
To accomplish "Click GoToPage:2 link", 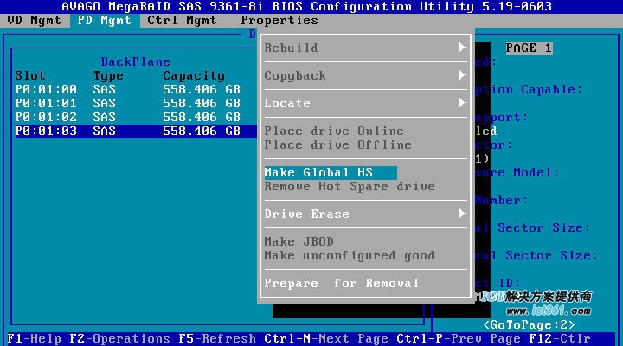I will click(x=529, y=325).
